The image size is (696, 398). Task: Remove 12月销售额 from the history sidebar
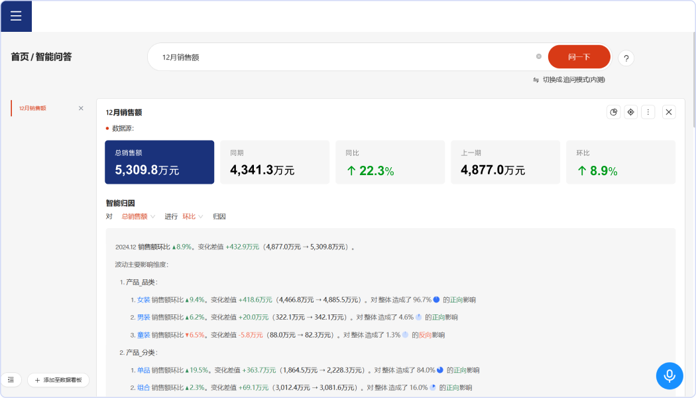[81, 108]
